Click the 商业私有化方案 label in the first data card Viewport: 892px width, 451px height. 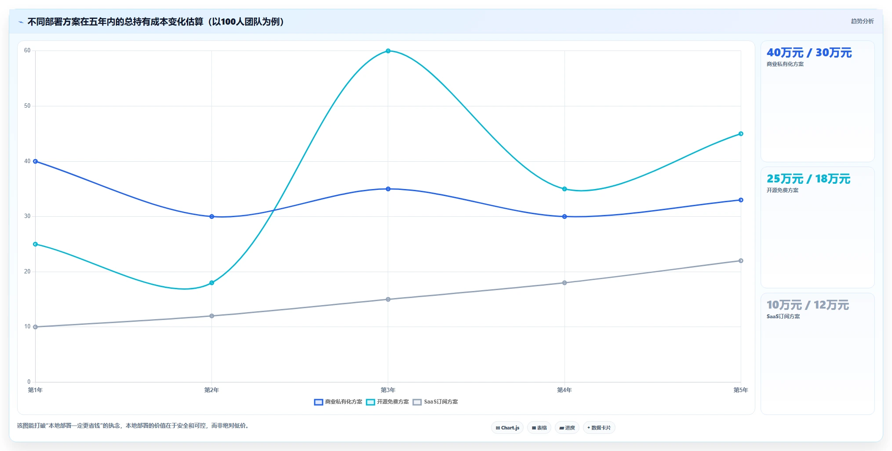[785, 64]
